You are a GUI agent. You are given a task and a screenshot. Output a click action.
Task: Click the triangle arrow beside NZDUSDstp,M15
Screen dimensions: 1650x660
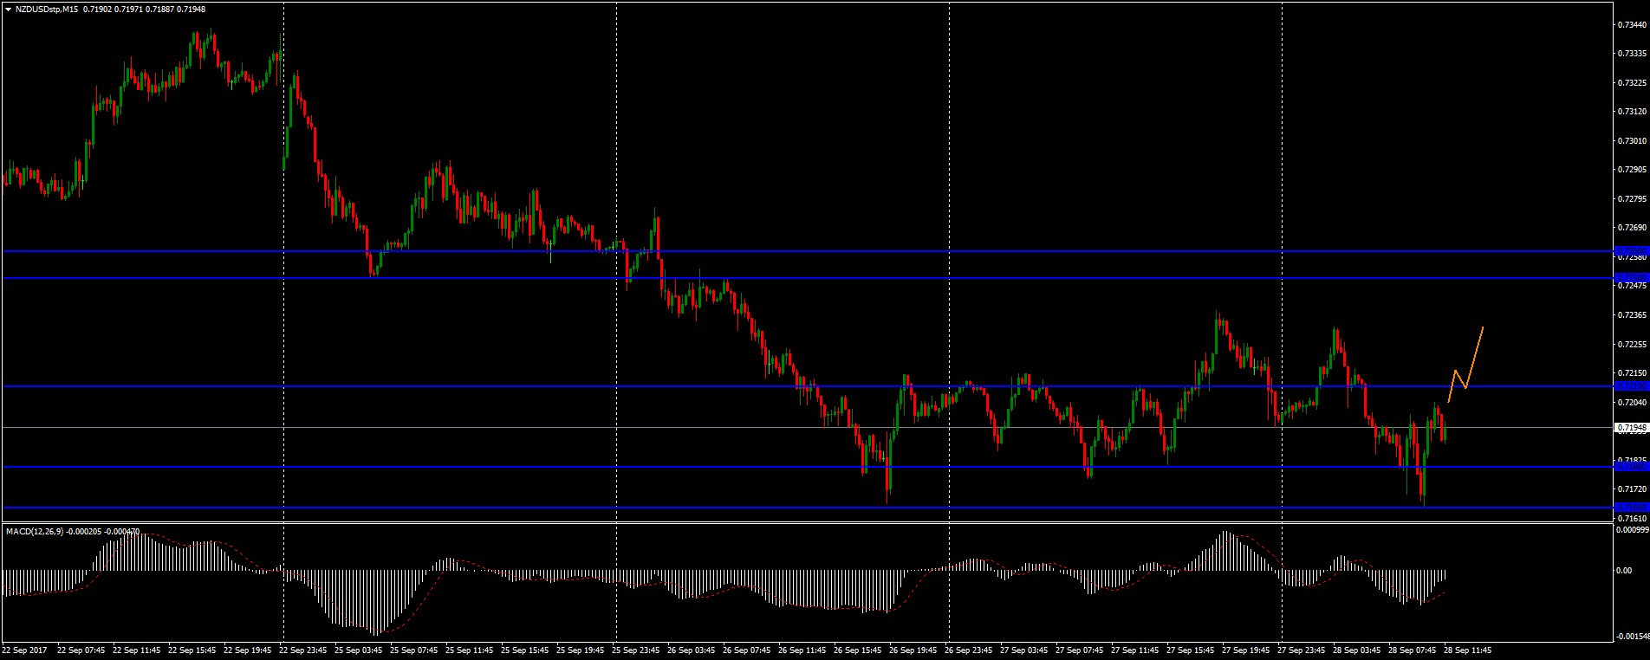coord(8,9)
